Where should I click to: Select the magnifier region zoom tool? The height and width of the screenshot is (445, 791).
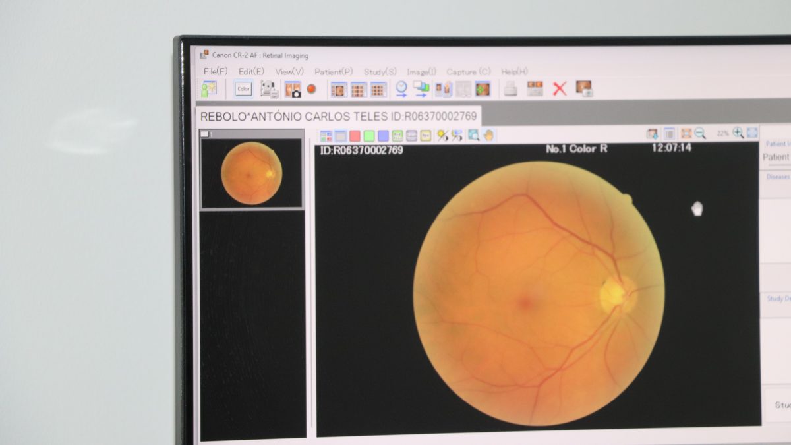tap(473, 135)
